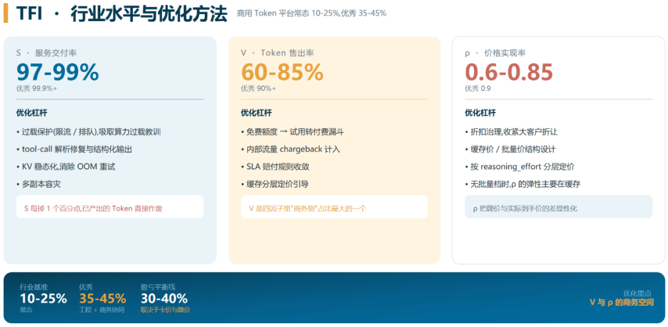Click the "V 是四因子里" note box

(x=334, y=207)
